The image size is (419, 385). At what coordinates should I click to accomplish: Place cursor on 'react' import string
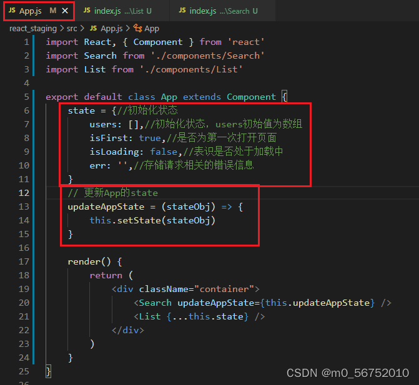[x=246, y=42]
